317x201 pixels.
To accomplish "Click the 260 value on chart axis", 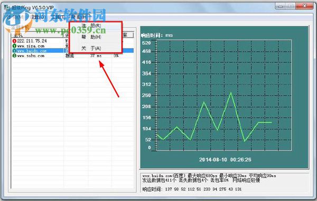I will 146,95.
